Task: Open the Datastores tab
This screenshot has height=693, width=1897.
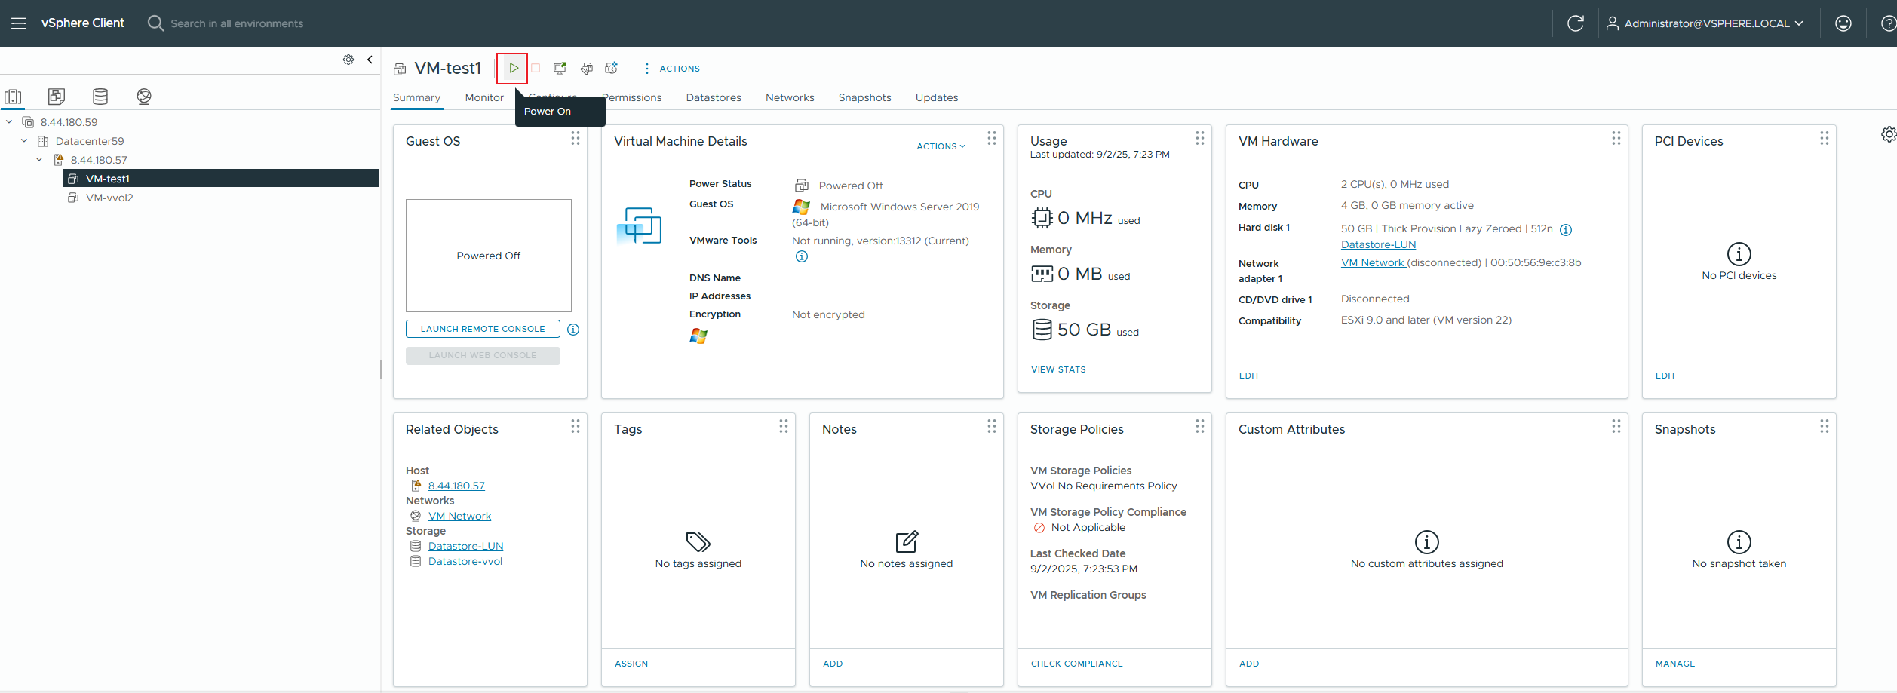Action: coord(714,97)
